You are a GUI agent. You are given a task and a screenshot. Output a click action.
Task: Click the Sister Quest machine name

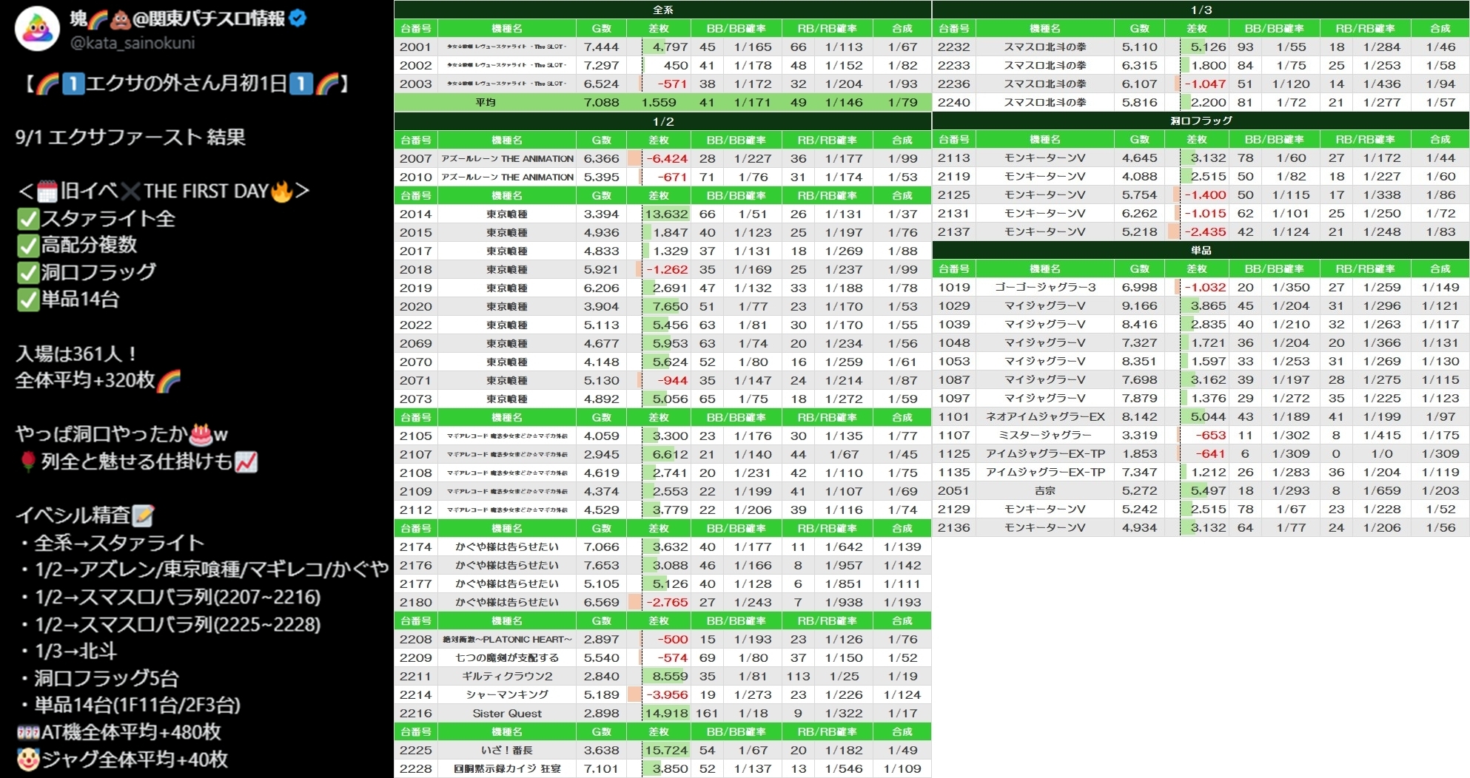[507, 713]
